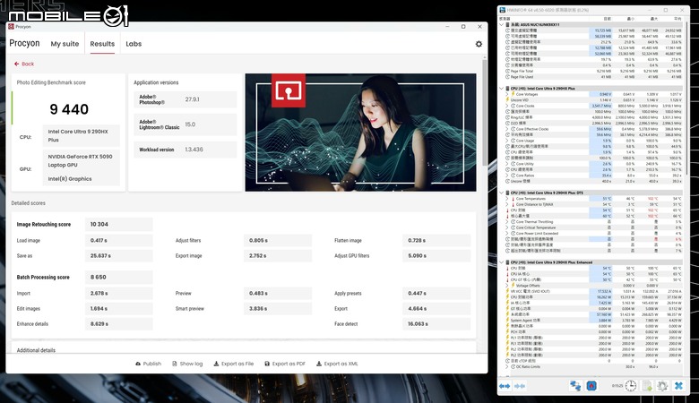Select the Face detect time 16.063 s

click(418, 324)
